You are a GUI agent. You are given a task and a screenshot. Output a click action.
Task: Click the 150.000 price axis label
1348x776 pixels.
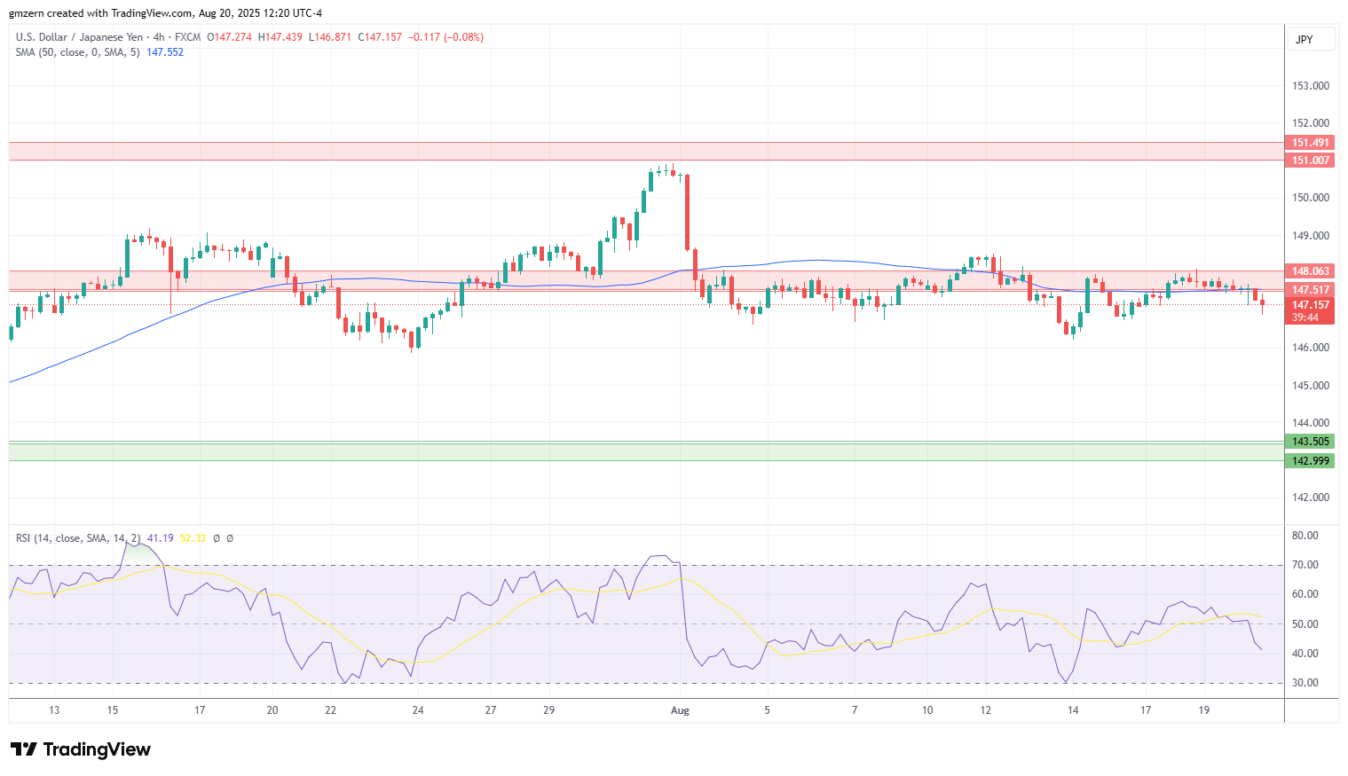[x=1311, y=198]
